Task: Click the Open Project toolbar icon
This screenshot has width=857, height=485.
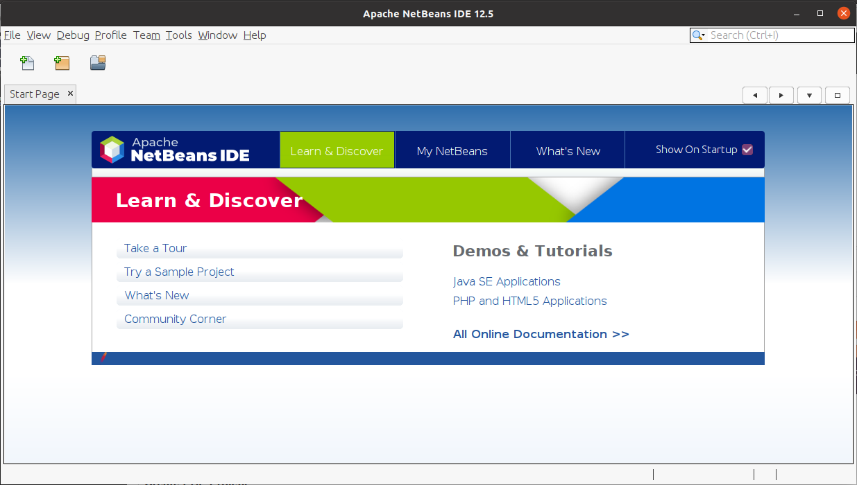Action: click(x=98, y=63)
